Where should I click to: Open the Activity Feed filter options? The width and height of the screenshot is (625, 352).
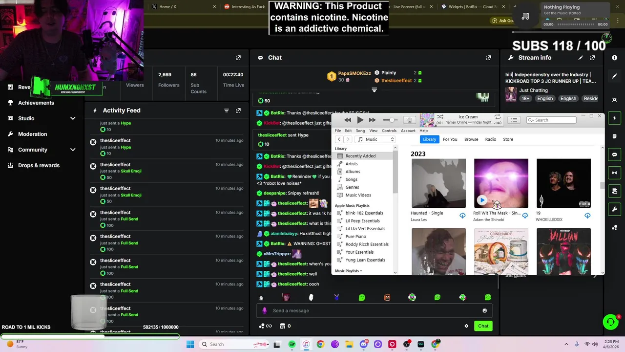point(227,110)
